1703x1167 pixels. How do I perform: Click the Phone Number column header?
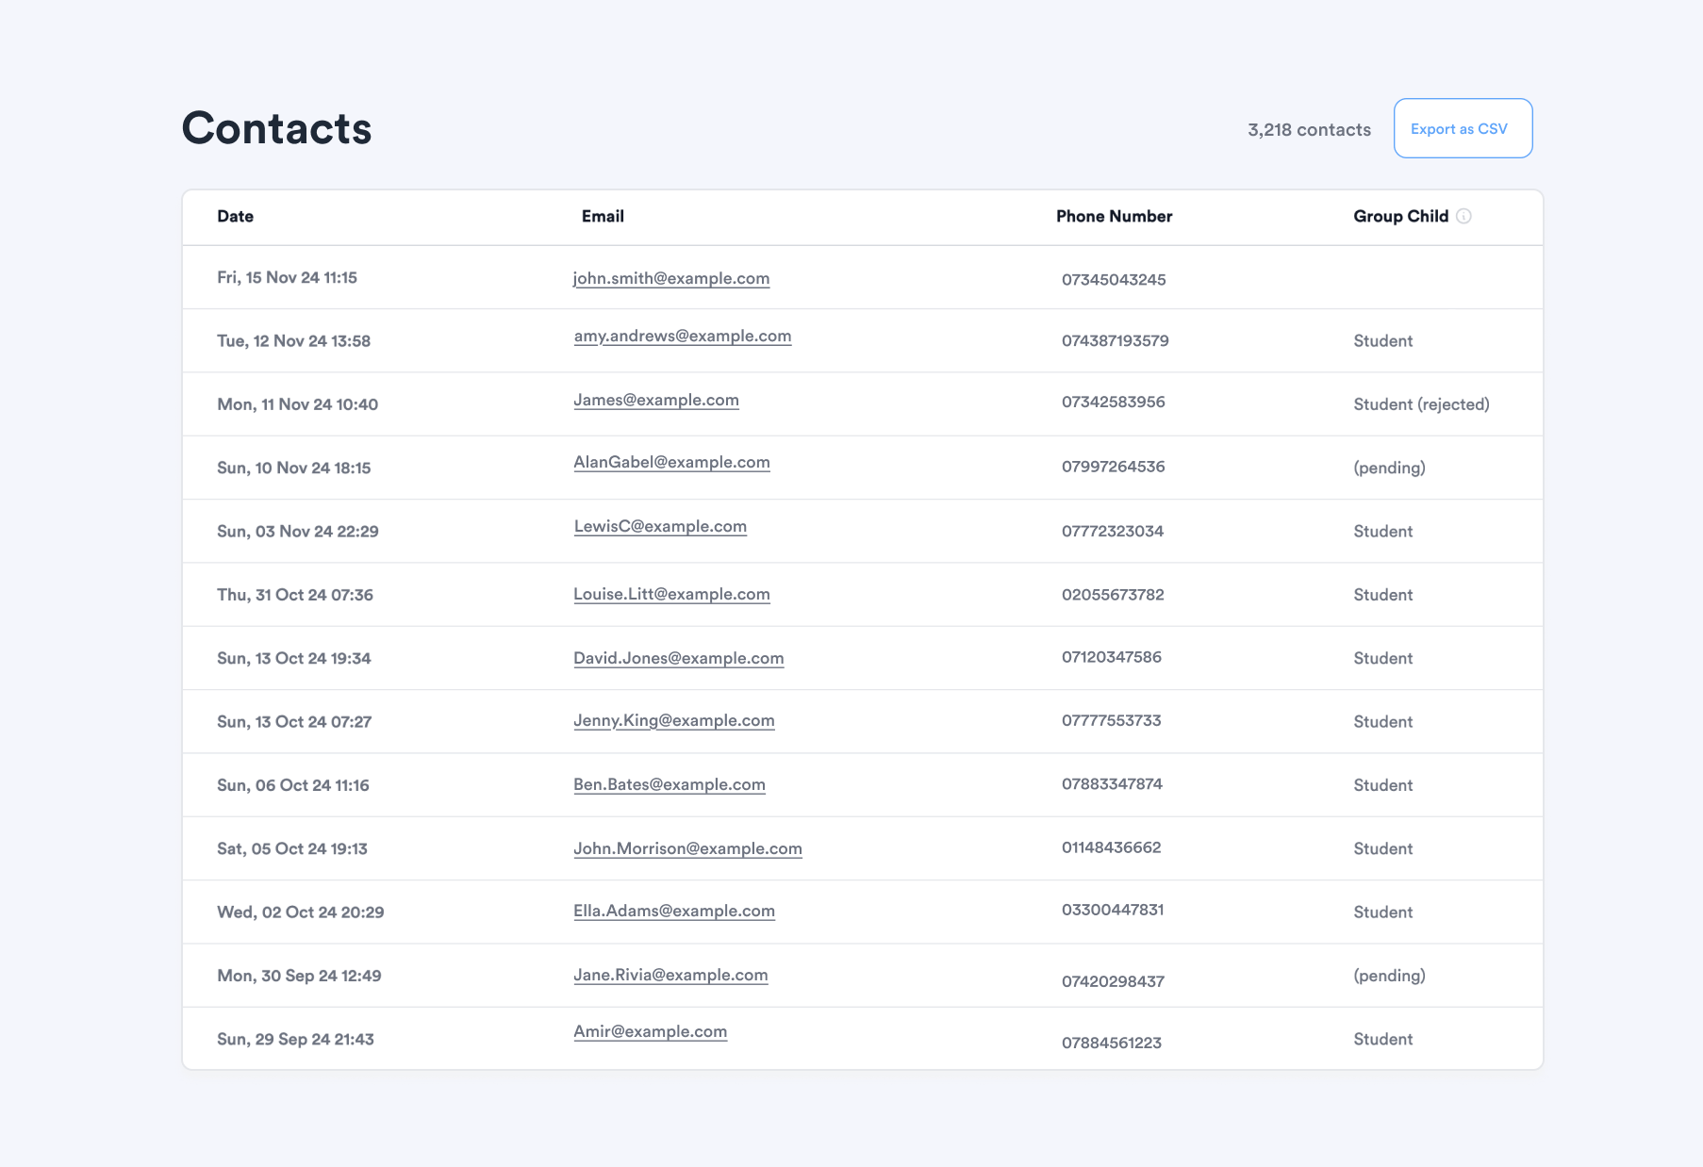click(x=1115, y=216)
